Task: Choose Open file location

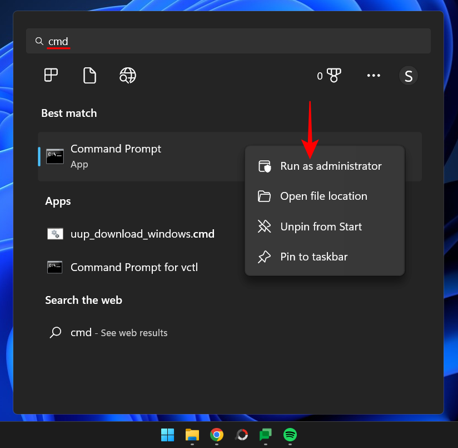Action: 323,196
